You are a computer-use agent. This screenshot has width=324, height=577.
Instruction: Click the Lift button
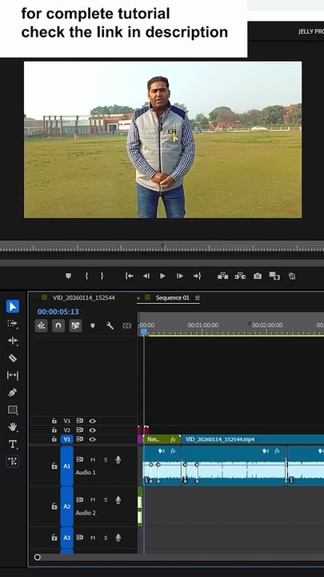click(222, 276)
